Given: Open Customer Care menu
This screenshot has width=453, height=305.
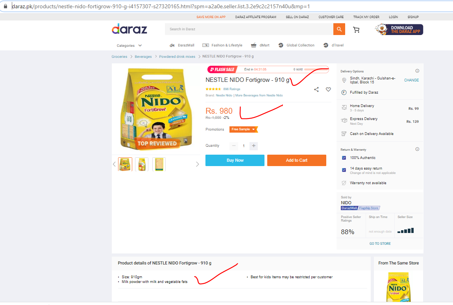Looking at the screenshot, I should coord(331,17).
